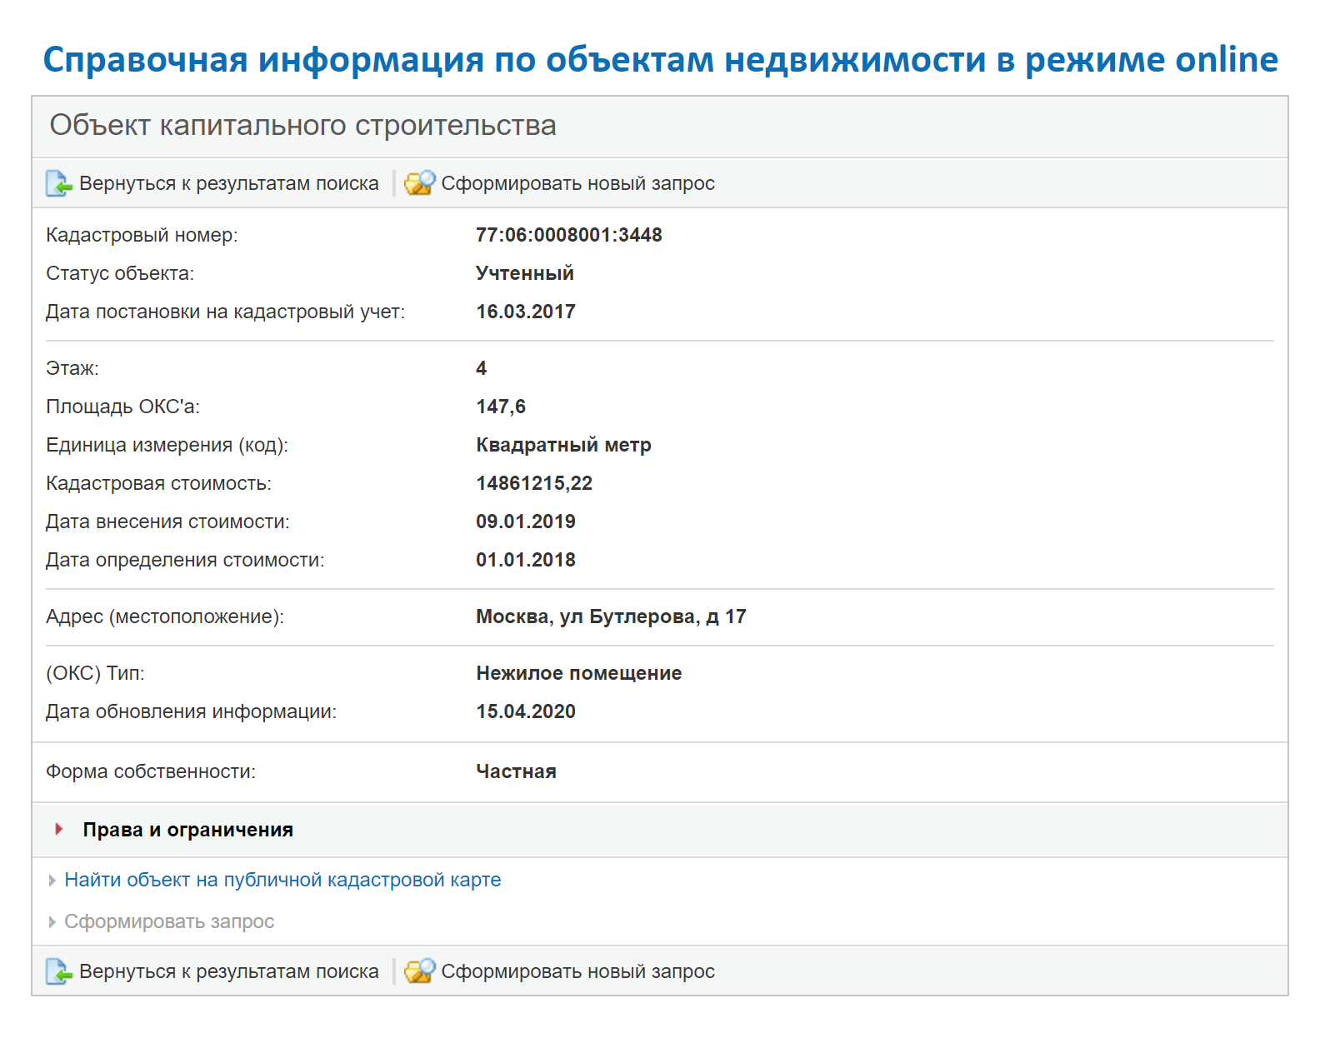Screen dimensions: 1320x1053
Task: Click 'Объект капитального строительства' heading
Action: pos(303,125)
